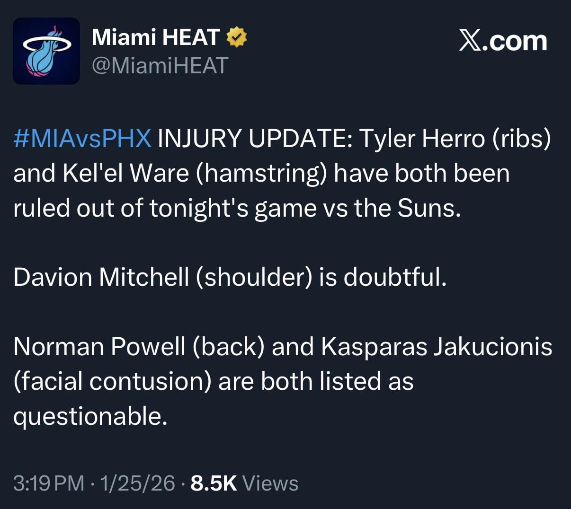Click the X.com logo
Image resolution: width=571 pixels, height=509 pixels.
point(503,42)
